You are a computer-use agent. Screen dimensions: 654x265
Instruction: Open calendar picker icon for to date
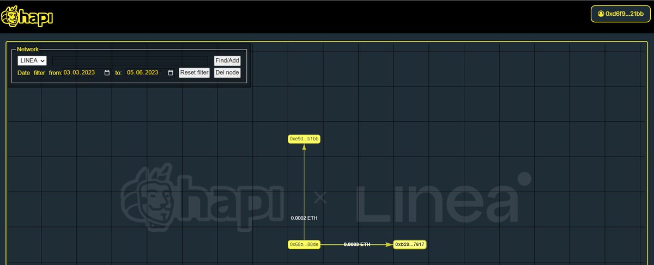(x=170, y=73)
